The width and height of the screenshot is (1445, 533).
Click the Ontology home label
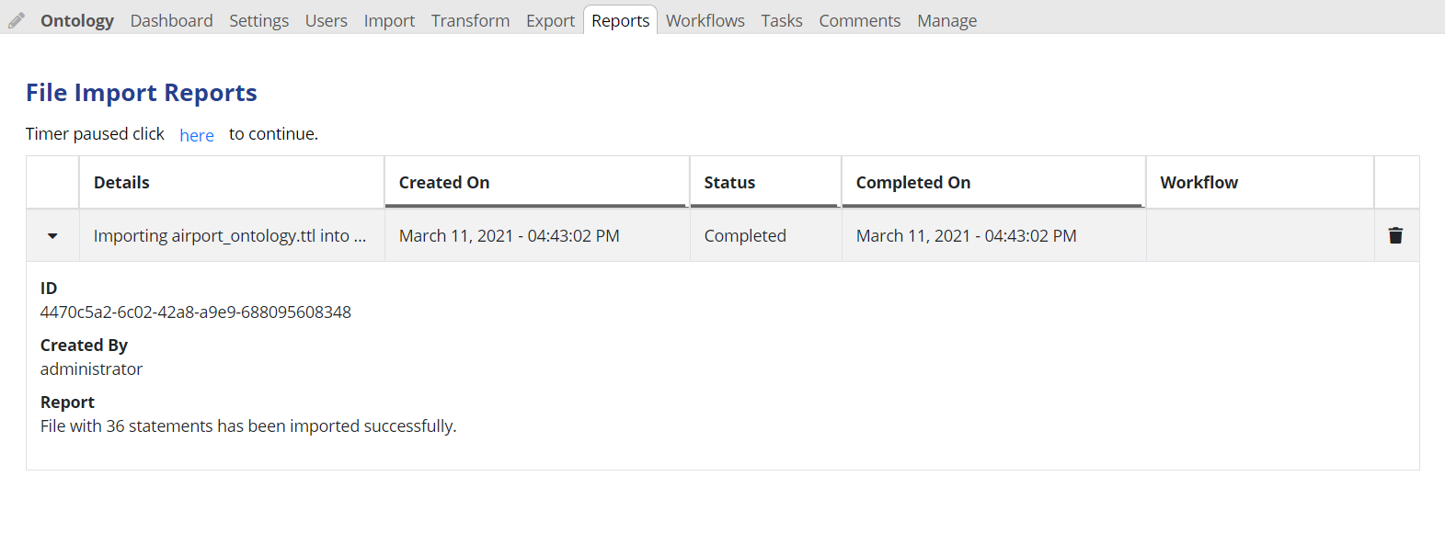click(76, 19)
